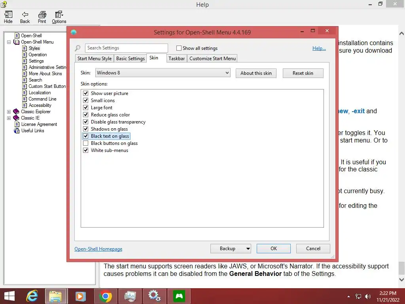This screenshot has width=405, height=304.
Task: Launch Google Chrome from the taskbar
Action: [105, 296]
